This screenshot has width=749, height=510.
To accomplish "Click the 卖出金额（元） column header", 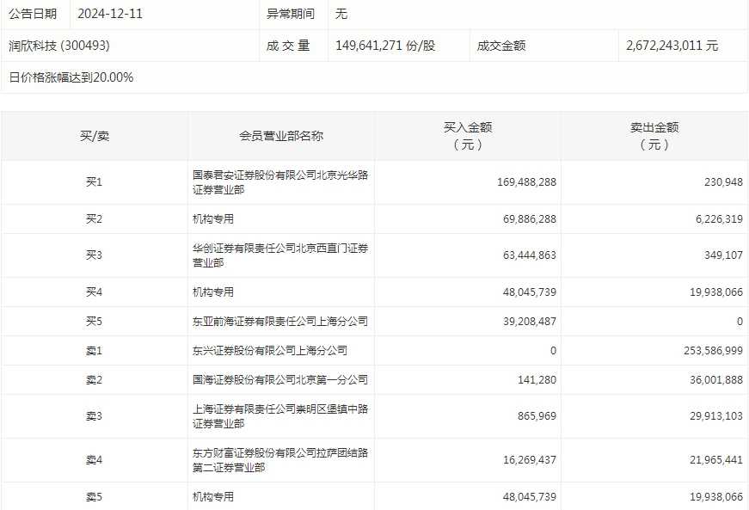I will [x=654, y=136].
